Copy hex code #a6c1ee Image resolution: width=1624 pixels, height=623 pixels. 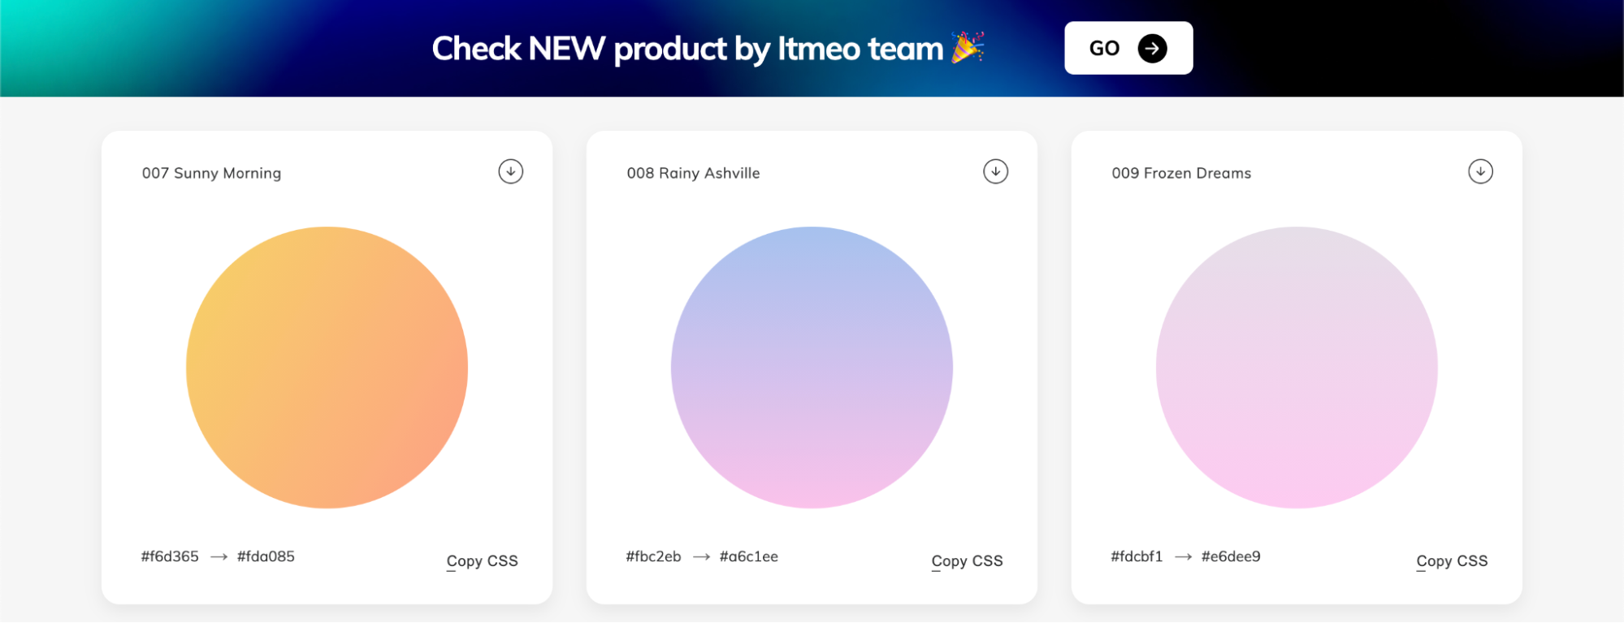click(x=749, y=556)
